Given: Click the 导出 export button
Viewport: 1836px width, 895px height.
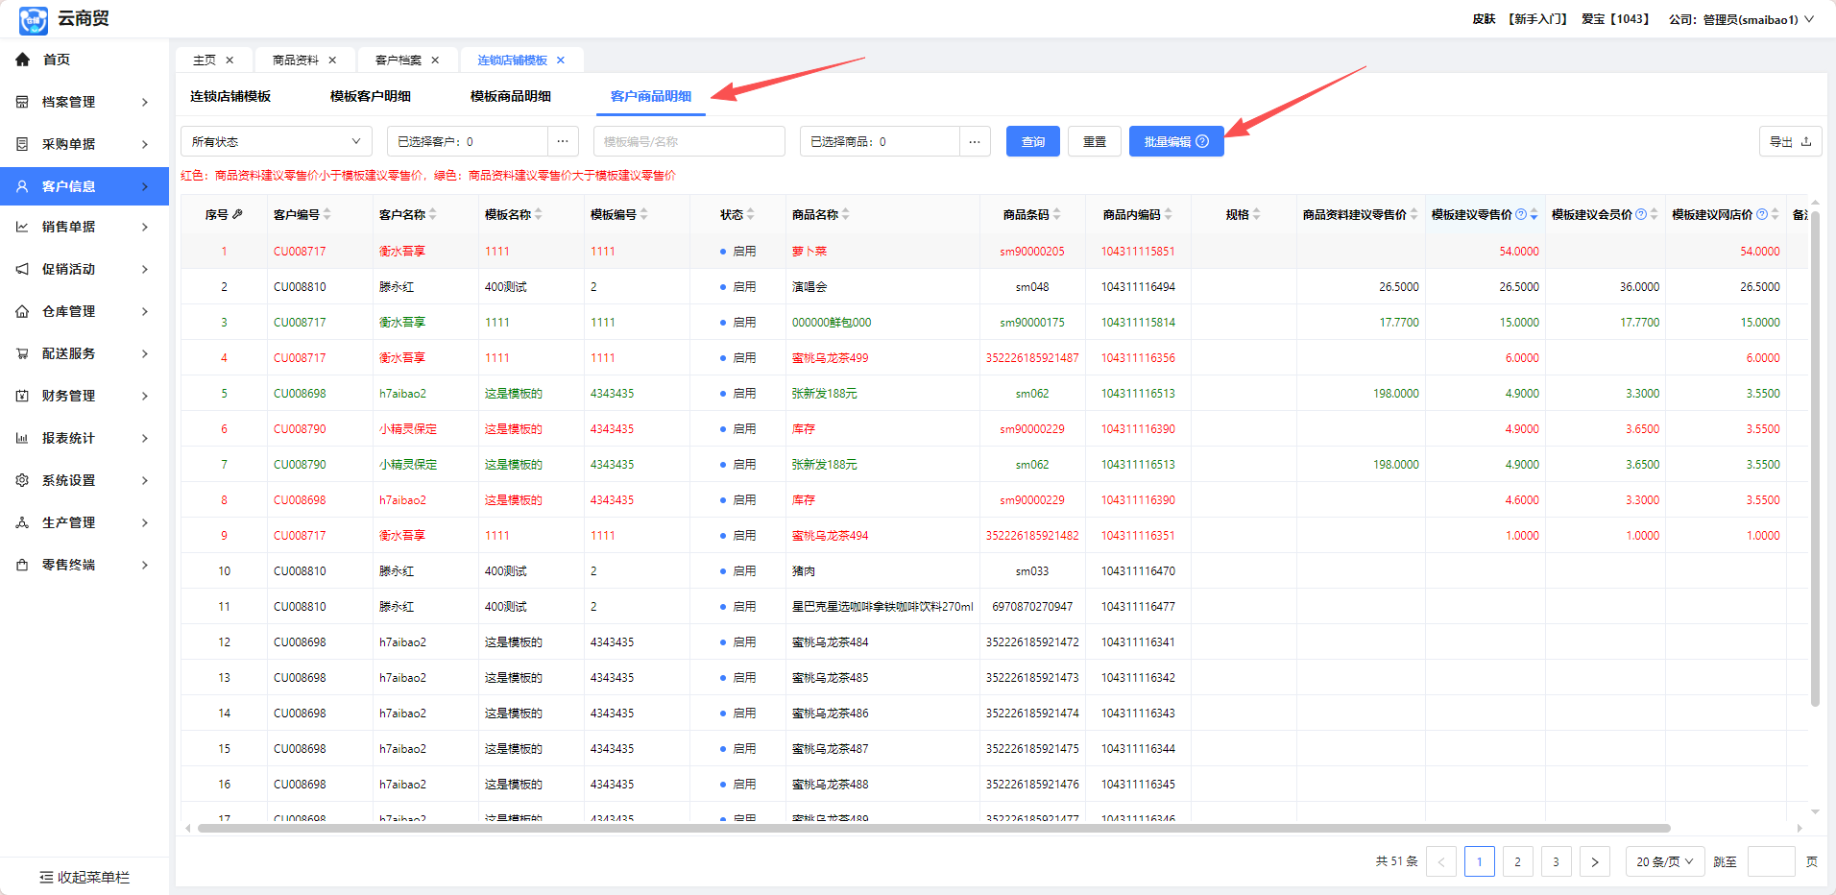Looking at the screenshot, I should click(x=1790, y=141).
